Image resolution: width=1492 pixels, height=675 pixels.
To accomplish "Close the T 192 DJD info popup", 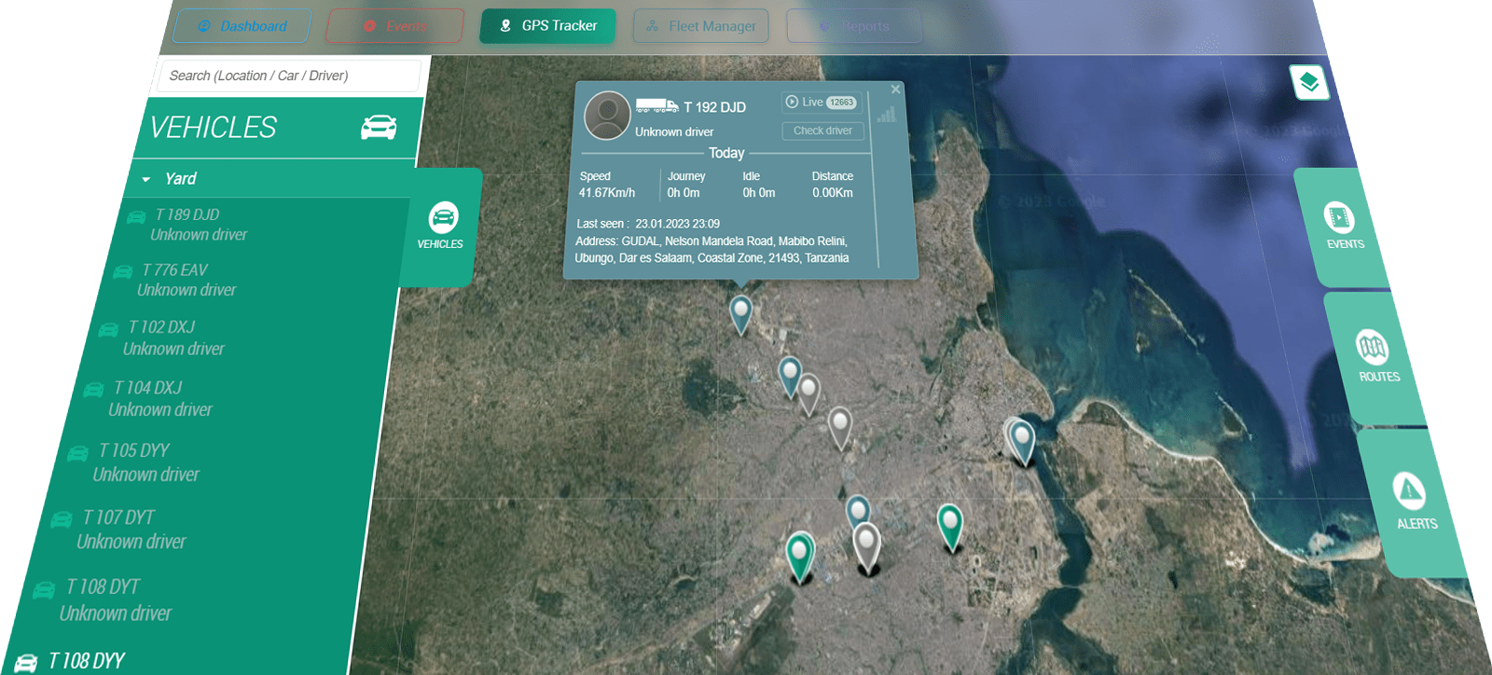I will tap(895, 90).
